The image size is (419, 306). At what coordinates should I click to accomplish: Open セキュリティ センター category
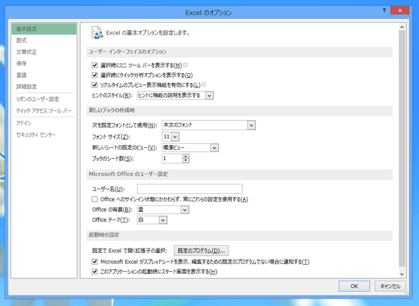pos(44,135)
